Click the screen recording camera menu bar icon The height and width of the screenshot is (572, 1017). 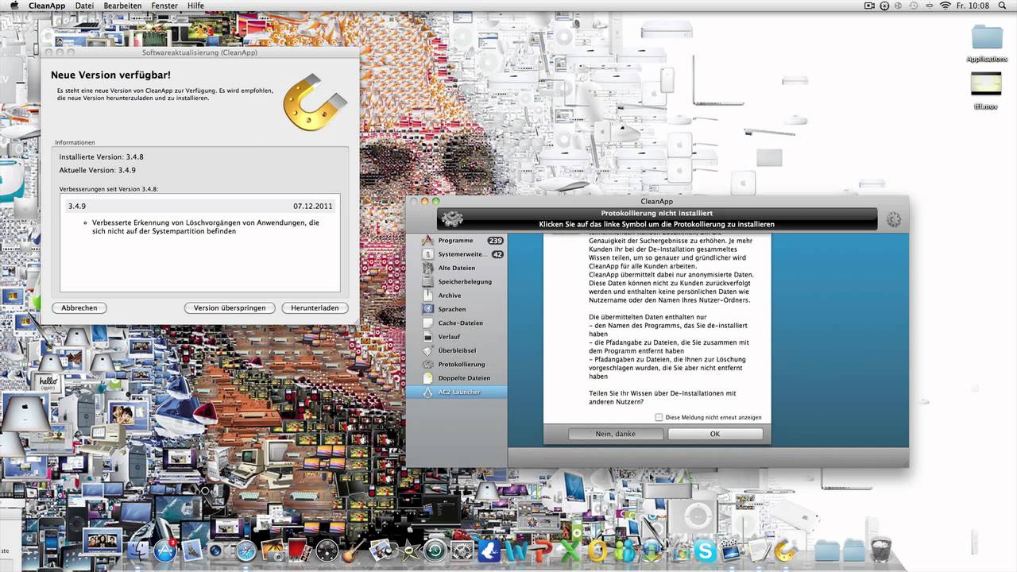869,6
